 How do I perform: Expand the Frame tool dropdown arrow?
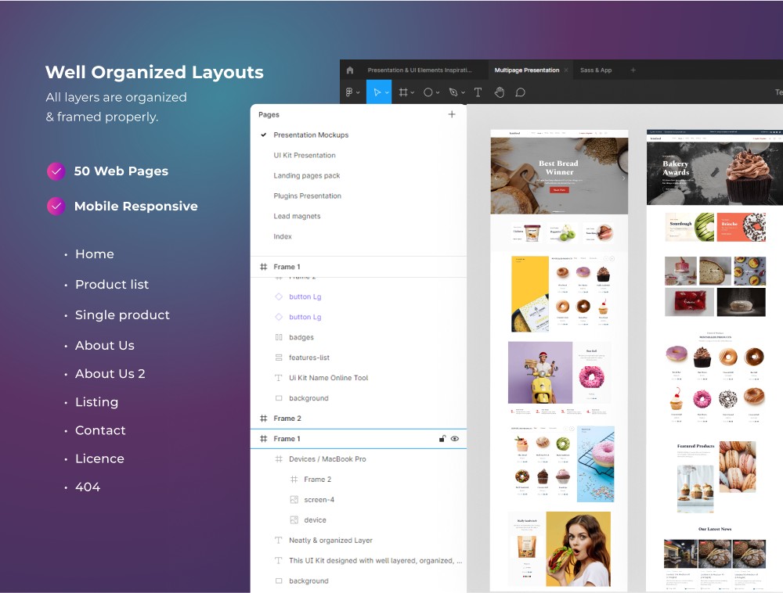[413, 93]
